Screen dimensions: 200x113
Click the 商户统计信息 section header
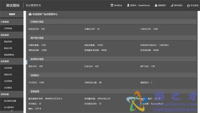pyautogui.click(x=112, y=38)
